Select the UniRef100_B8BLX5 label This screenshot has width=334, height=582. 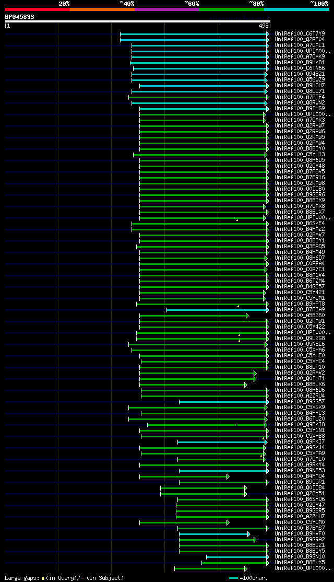[x=300, y=563]
